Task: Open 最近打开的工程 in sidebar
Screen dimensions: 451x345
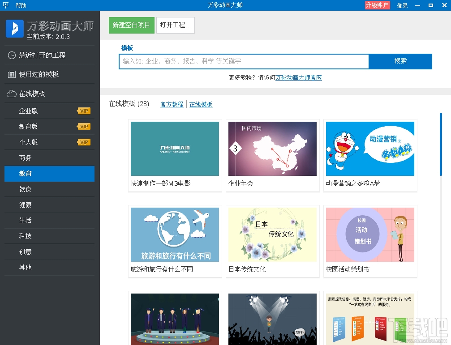Action: point(49,55)
